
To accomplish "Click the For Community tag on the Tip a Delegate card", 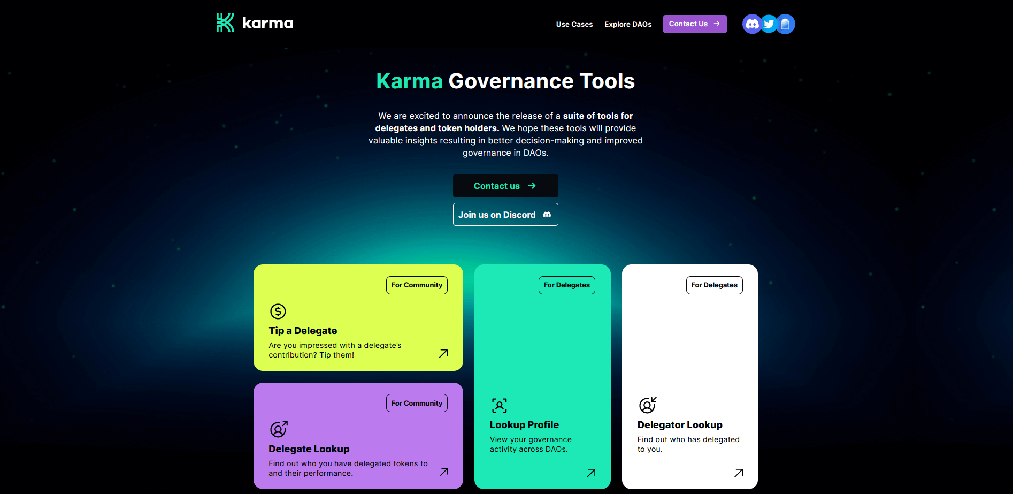I will [x=417, y=285].
